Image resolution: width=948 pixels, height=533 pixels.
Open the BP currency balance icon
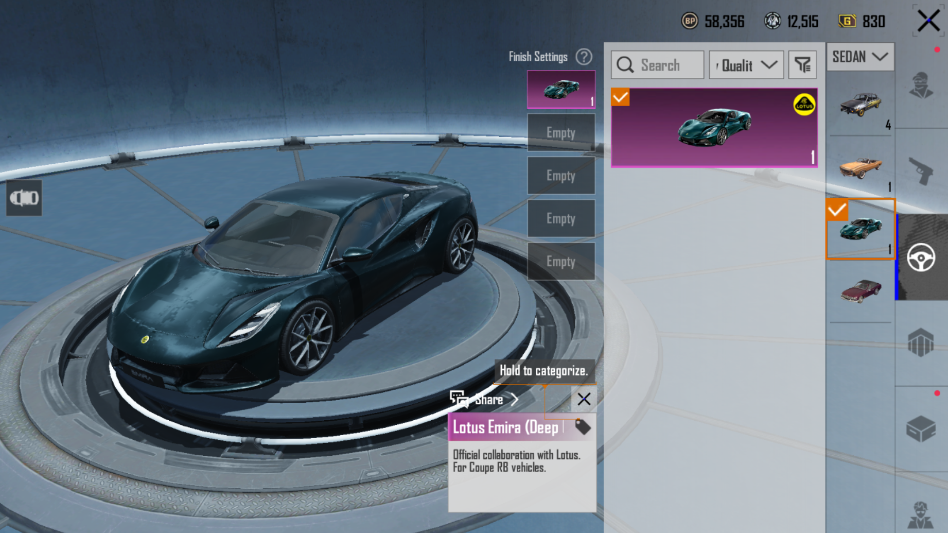690,21
